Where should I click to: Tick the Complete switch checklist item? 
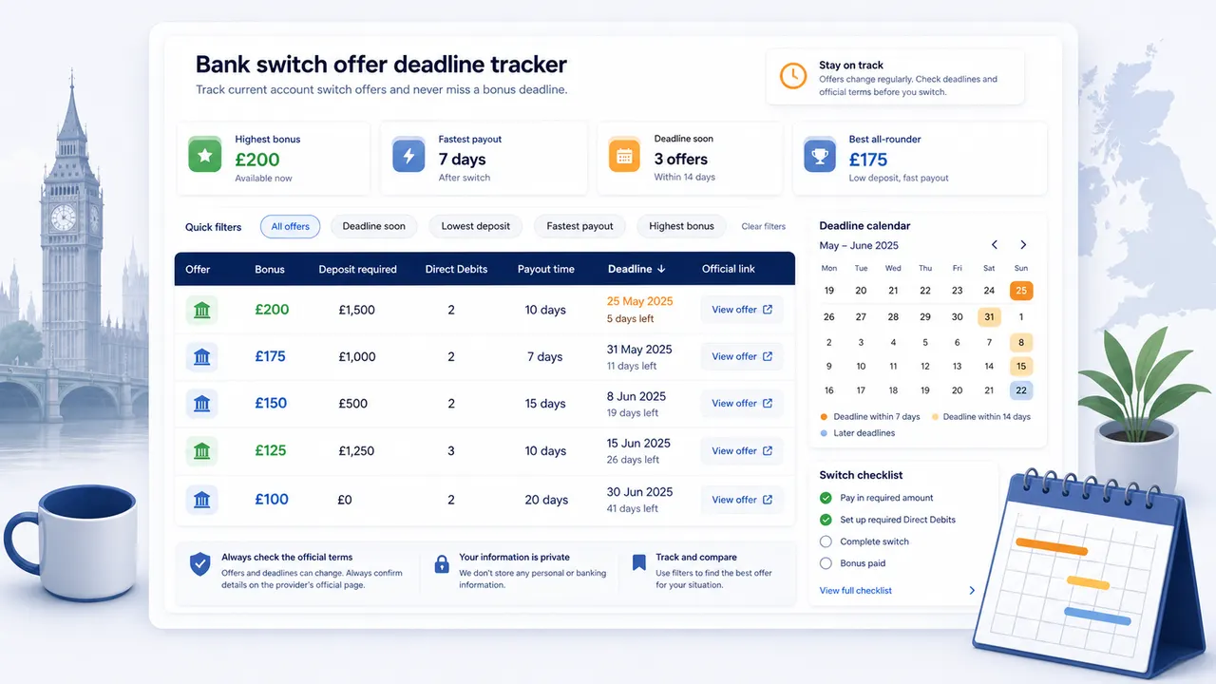(x=826, y=541)
